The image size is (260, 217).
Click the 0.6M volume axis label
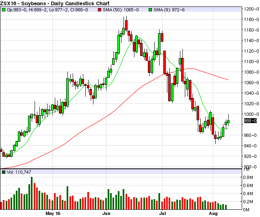click(248, 185)
